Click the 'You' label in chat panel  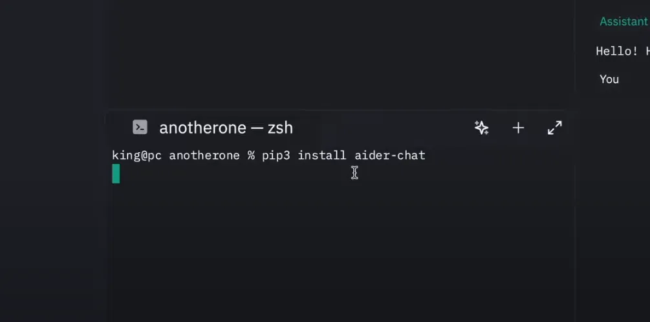pos(609,79)
